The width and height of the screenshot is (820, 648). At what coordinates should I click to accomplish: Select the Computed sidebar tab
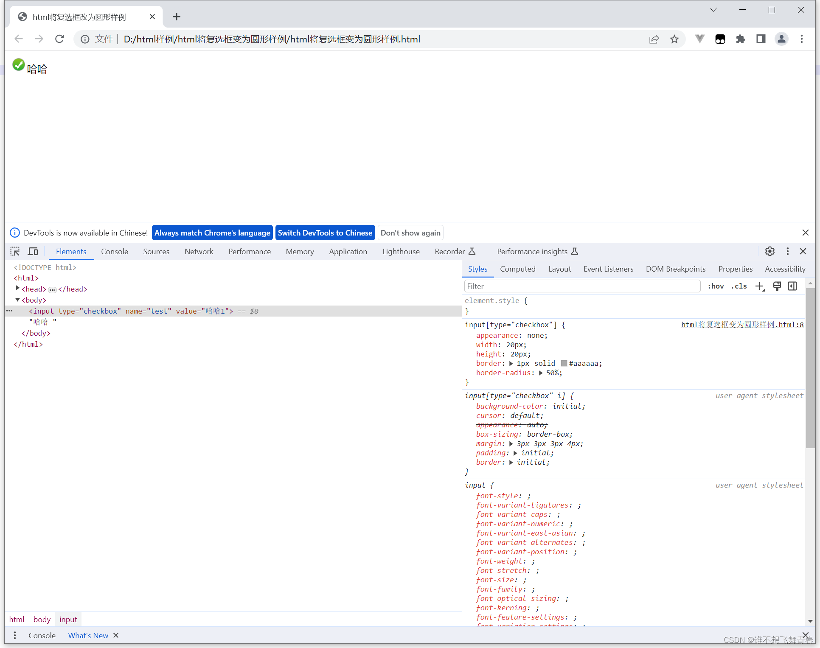click(x=518, y=269)
